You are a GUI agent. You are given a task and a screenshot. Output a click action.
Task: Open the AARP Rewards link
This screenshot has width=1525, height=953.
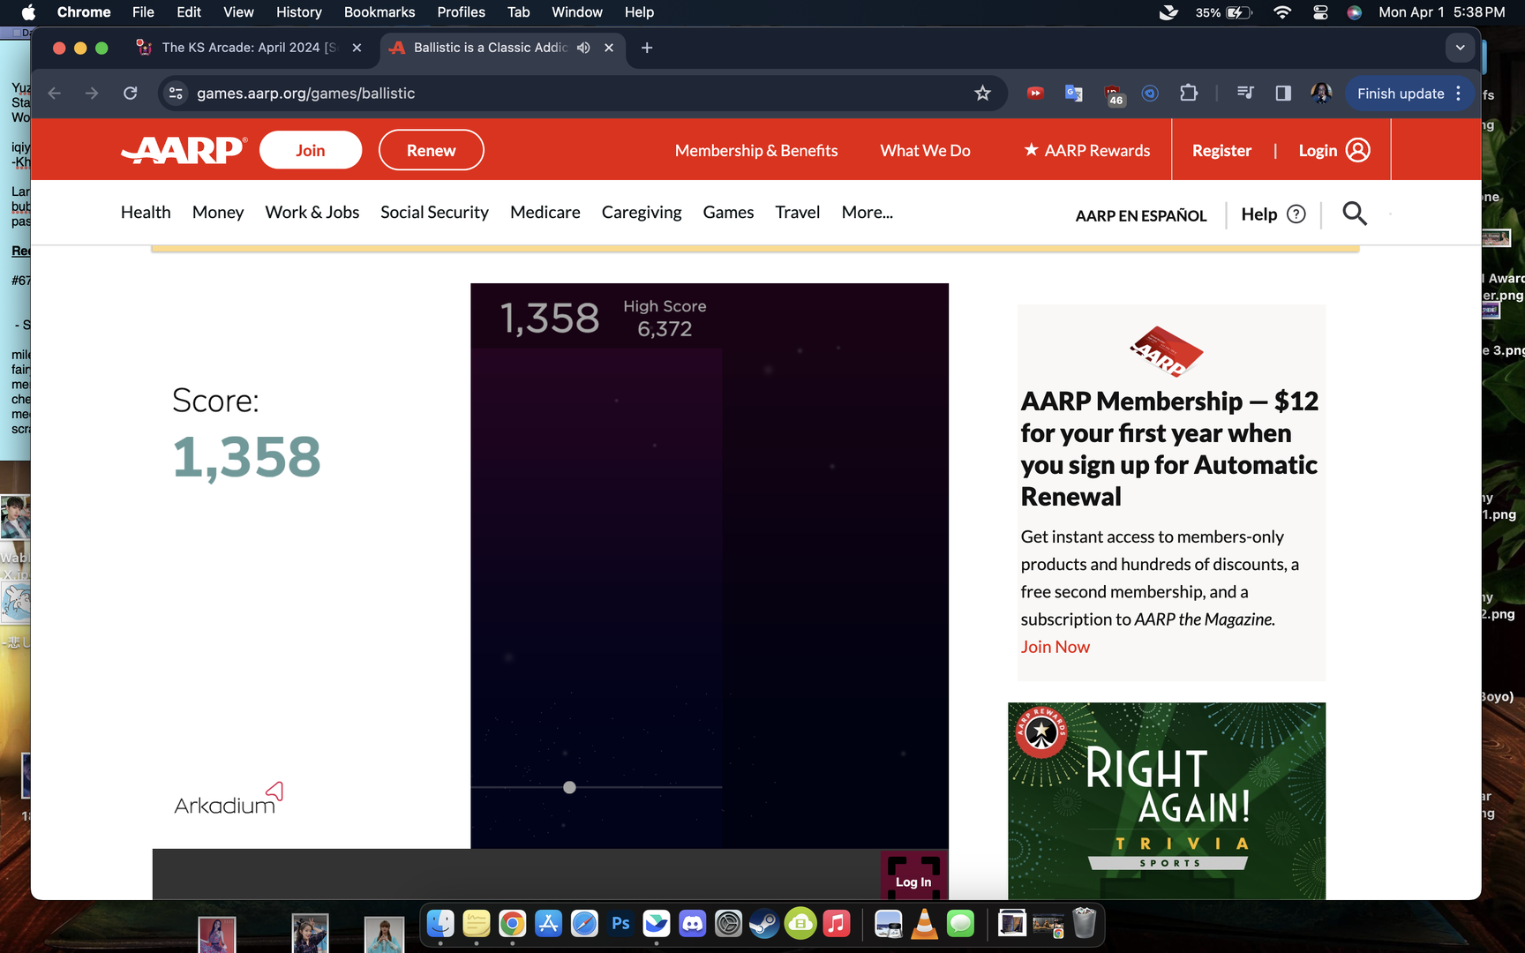click(1086, 151)
